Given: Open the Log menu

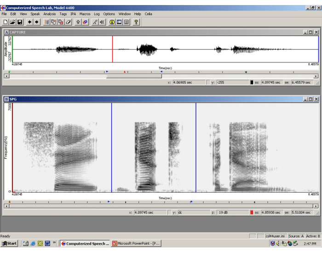Looking at the screenshot, I should point(97,14).
